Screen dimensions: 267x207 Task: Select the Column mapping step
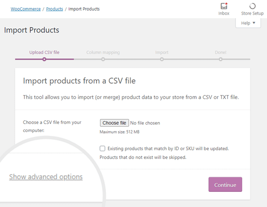(x=103, y=52)
